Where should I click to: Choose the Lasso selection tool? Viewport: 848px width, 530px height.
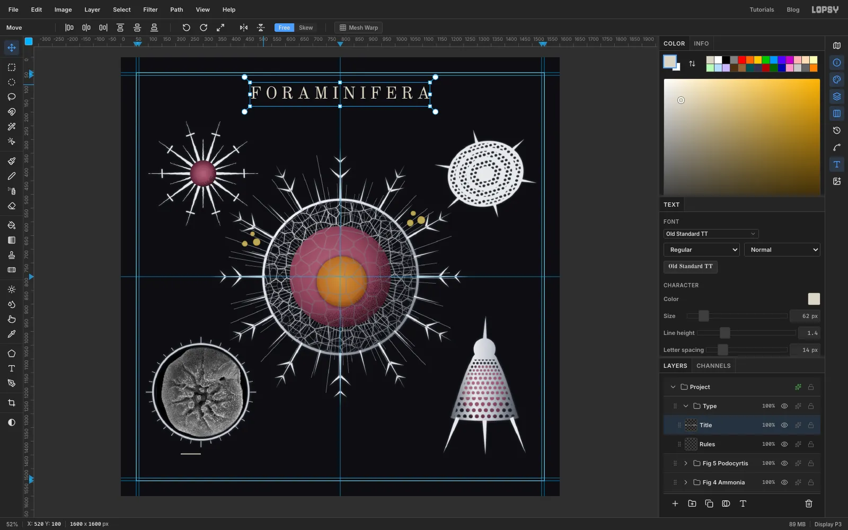[x=12, y=97]
